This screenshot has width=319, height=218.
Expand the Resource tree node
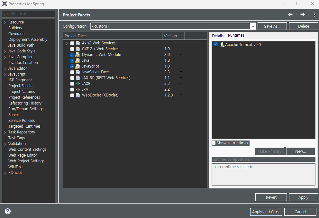(x=5, y=23)
